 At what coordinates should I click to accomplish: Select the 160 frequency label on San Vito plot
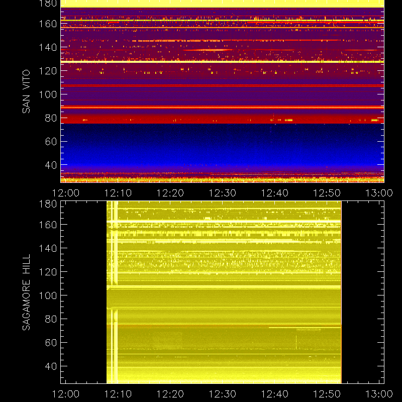[x=48, y=24]
